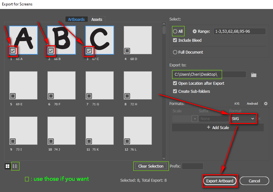The height and width of the screenshot is (192, 273).
Task: Uncheck artboard 1 'A' checkbox
Action: (x=13, y=50)
